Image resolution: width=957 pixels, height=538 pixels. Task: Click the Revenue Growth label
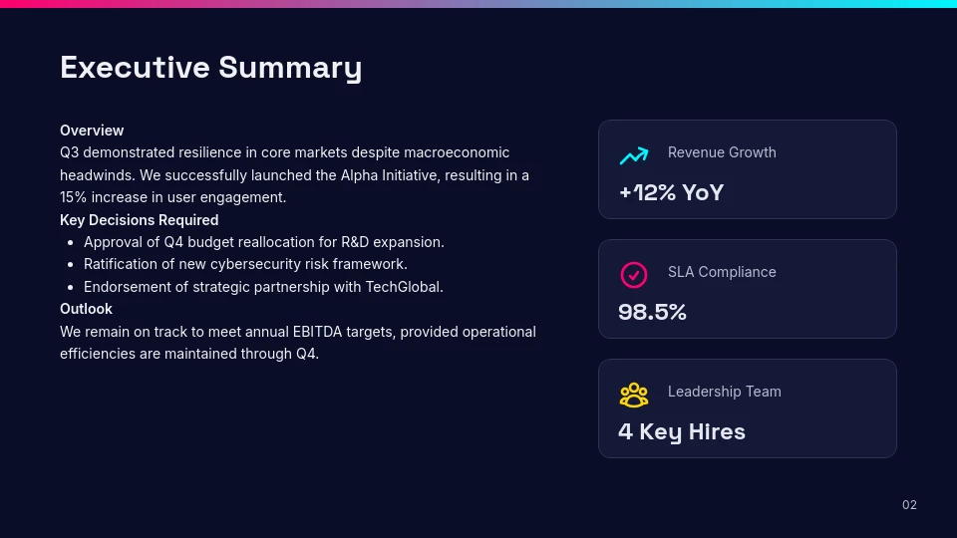(722, 152)
